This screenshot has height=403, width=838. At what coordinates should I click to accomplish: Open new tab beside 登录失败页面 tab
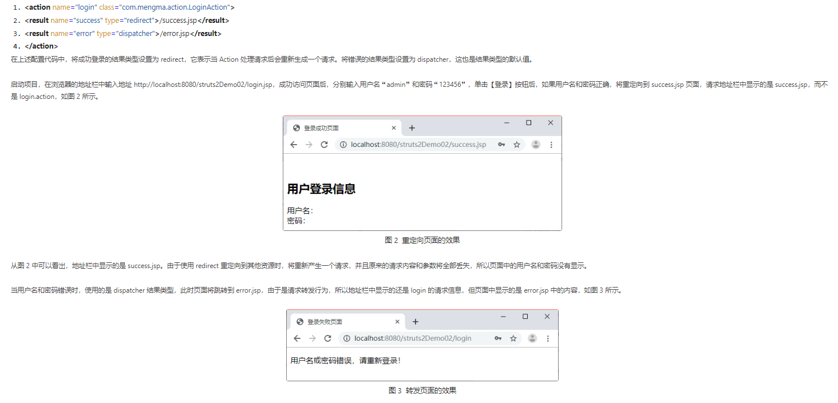[x=416, y=322]
